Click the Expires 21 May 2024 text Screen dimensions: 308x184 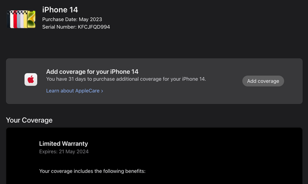tap(64, 152)
